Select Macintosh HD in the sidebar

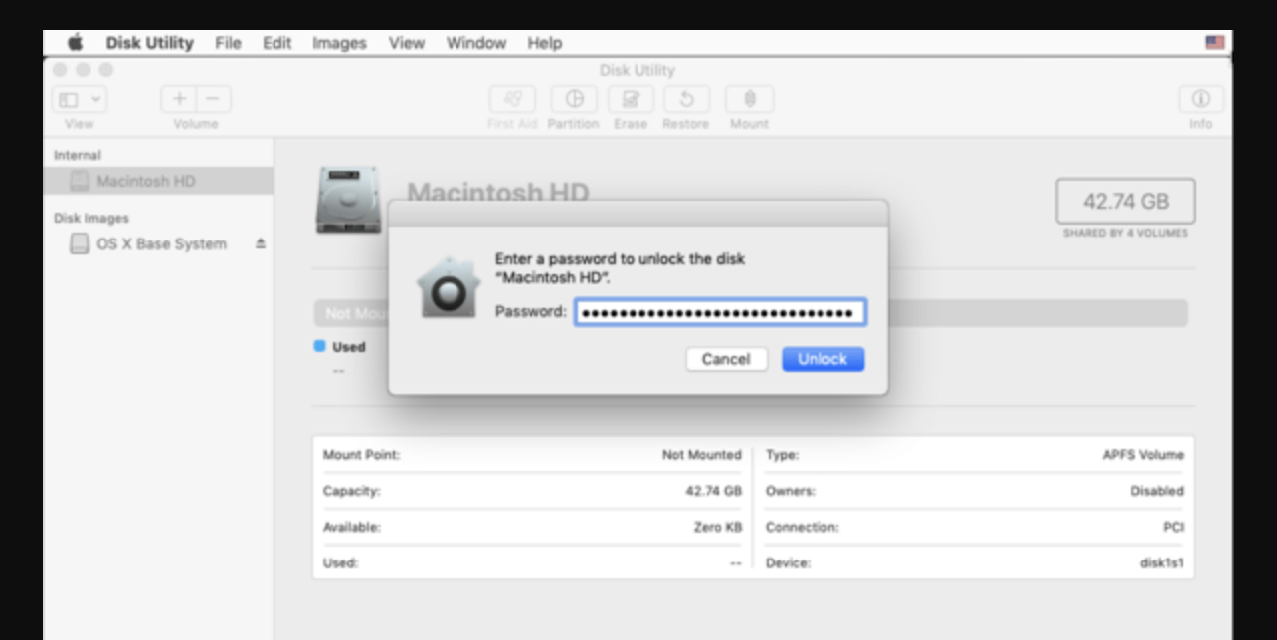pos(137,181)
